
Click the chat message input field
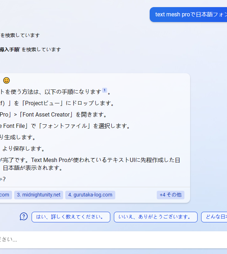[113, 239]
